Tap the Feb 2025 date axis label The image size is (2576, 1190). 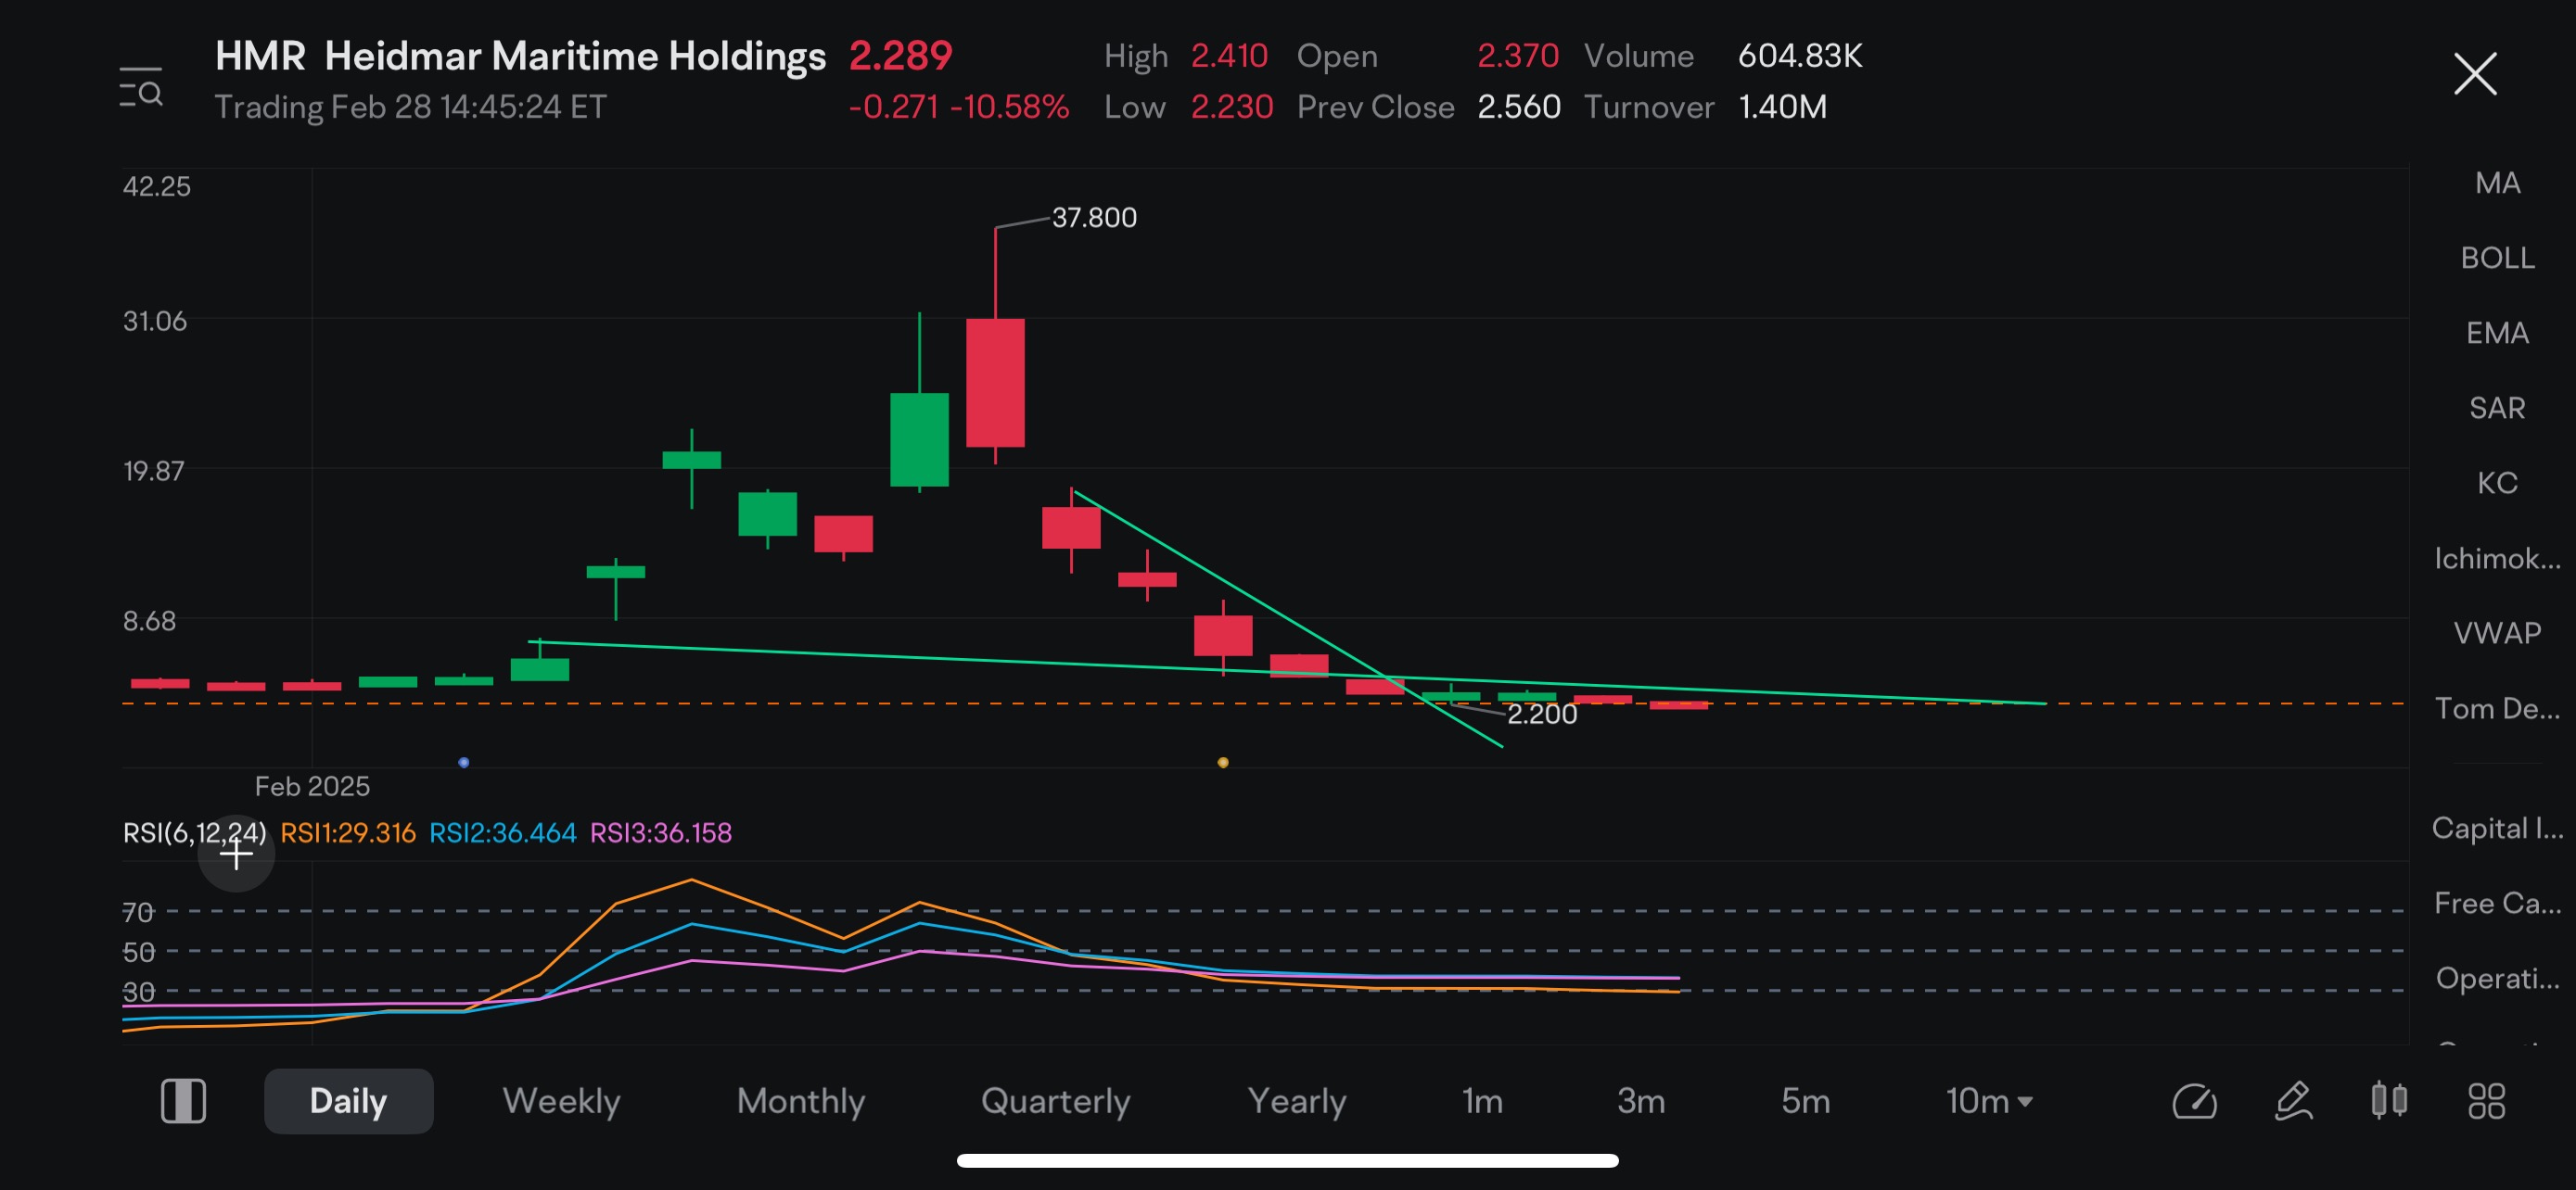tap(312, 786)
